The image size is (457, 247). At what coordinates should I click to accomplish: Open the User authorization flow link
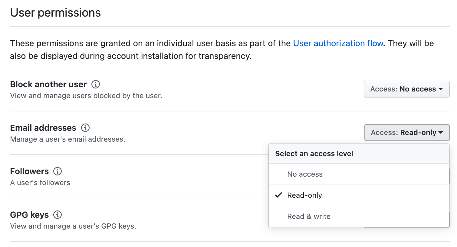[338, 43]
